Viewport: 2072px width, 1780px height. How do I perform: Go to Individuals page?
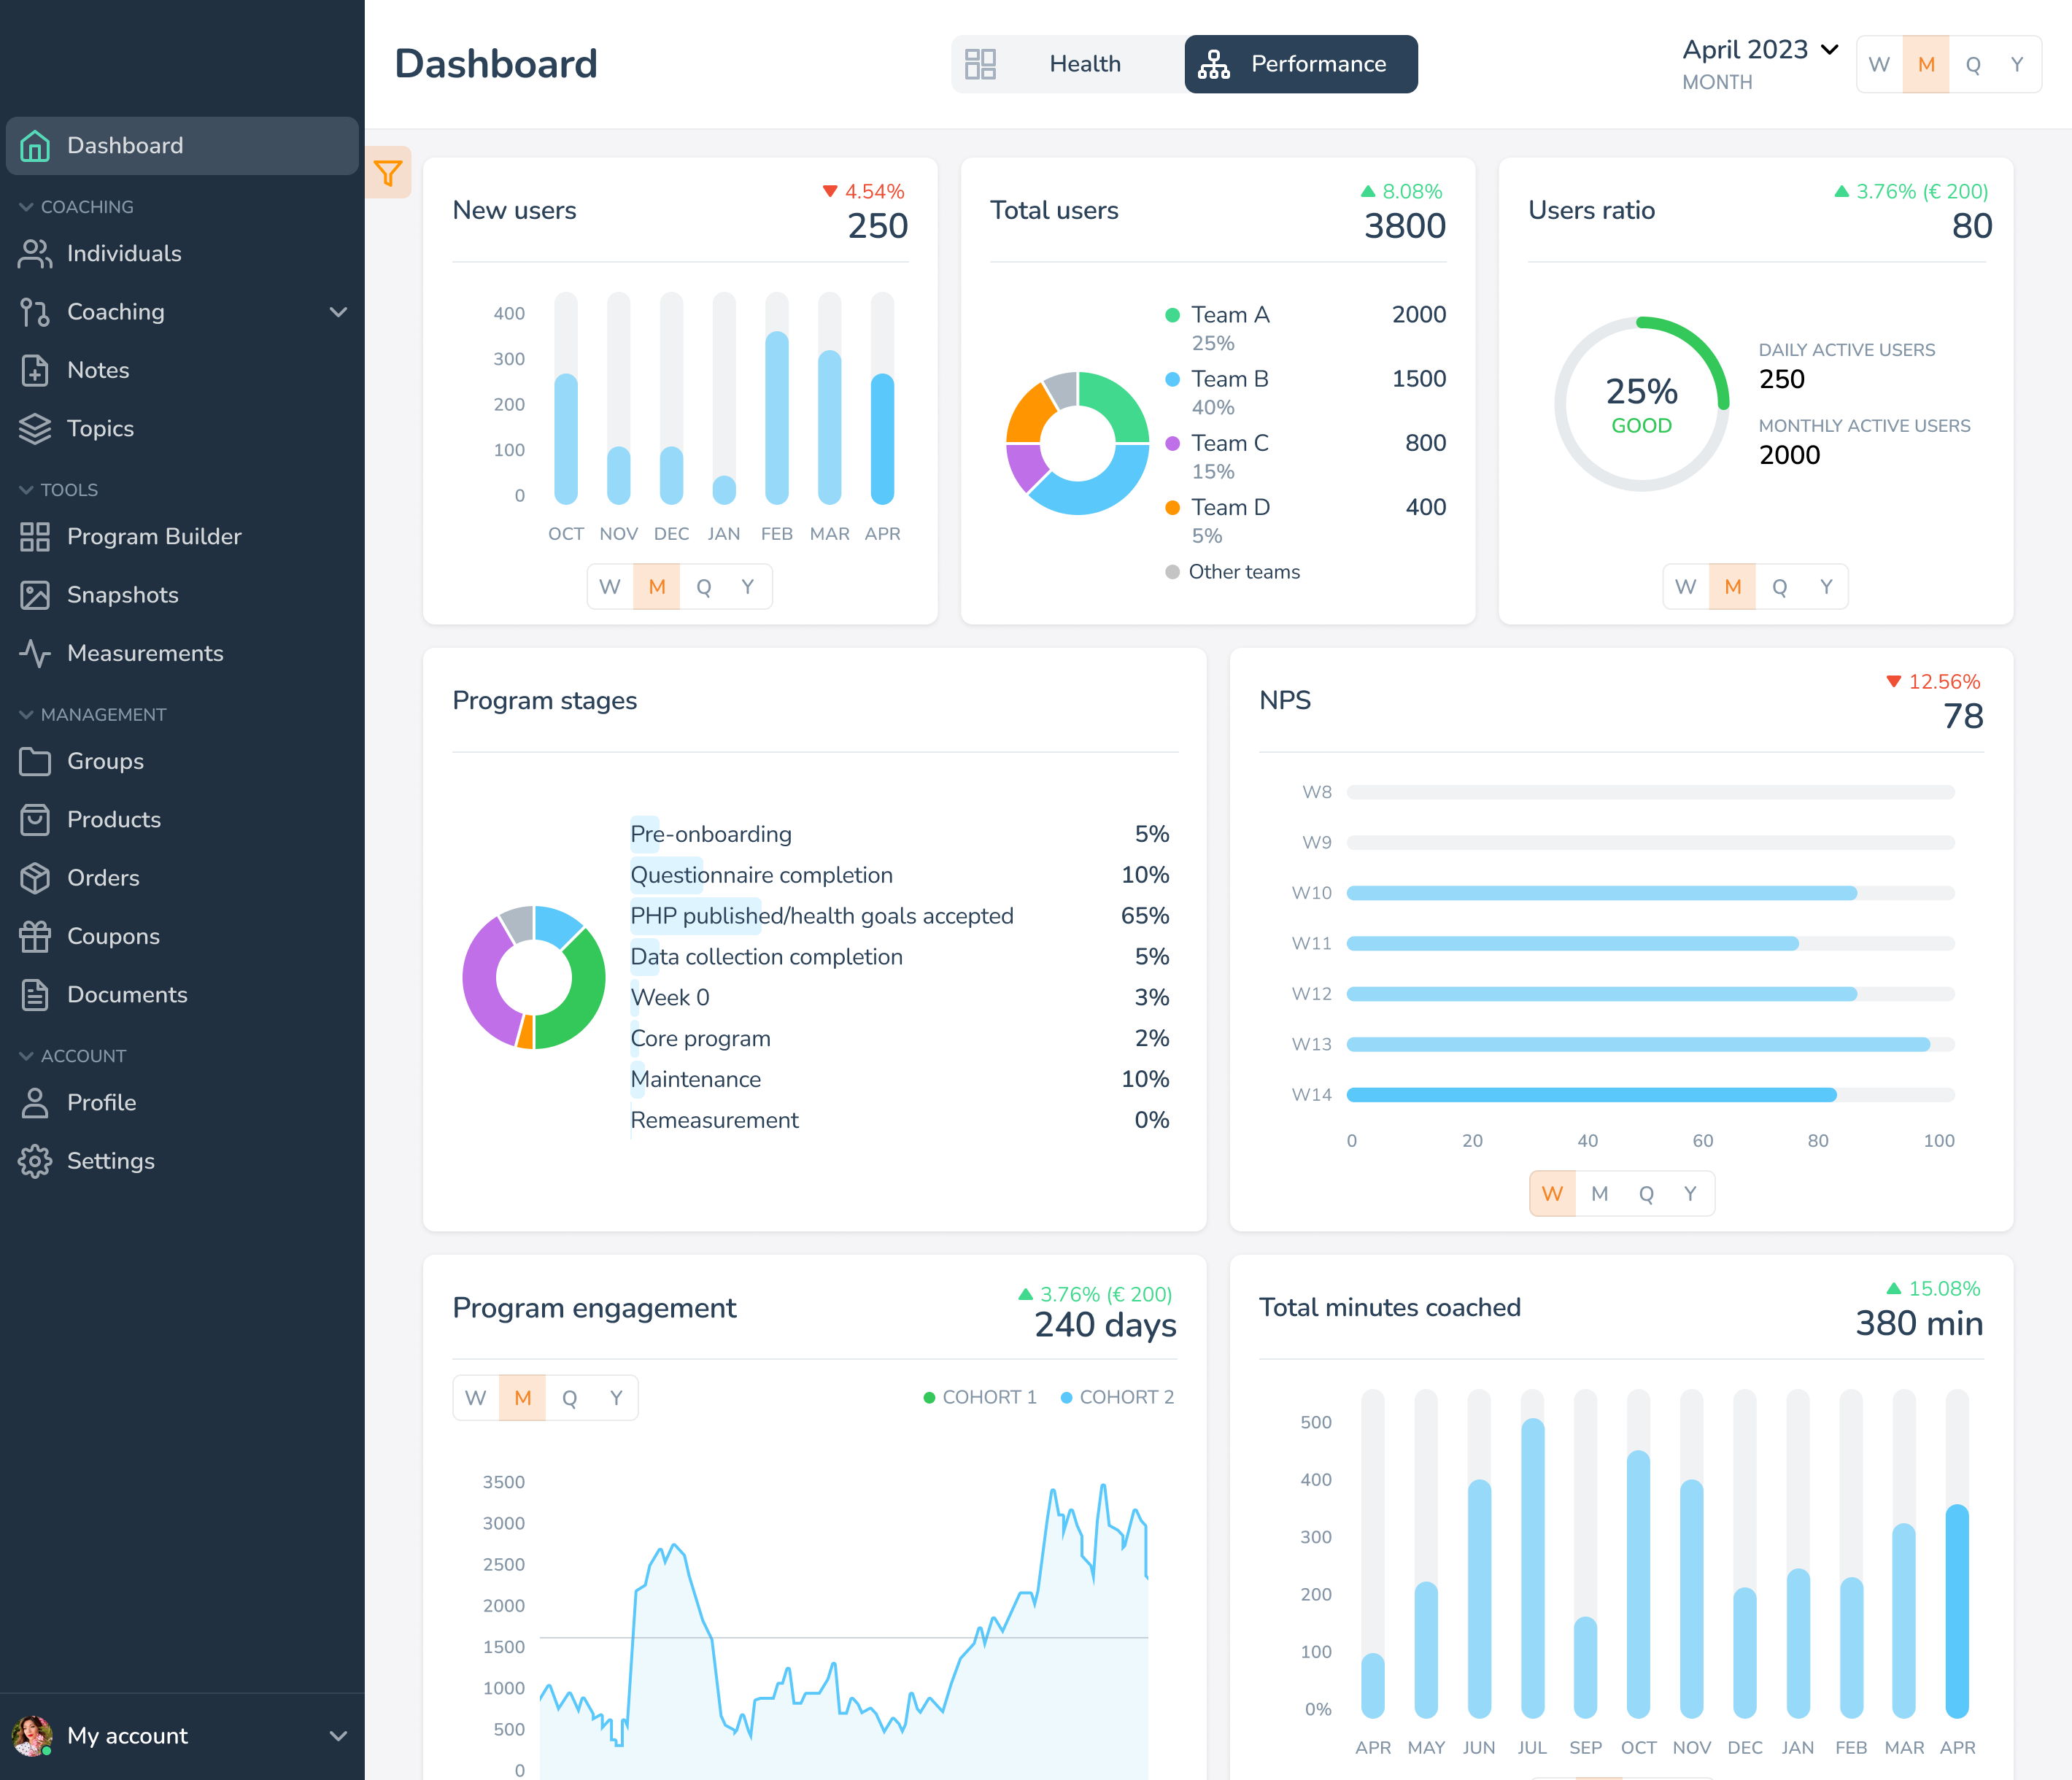click(124, 254)
